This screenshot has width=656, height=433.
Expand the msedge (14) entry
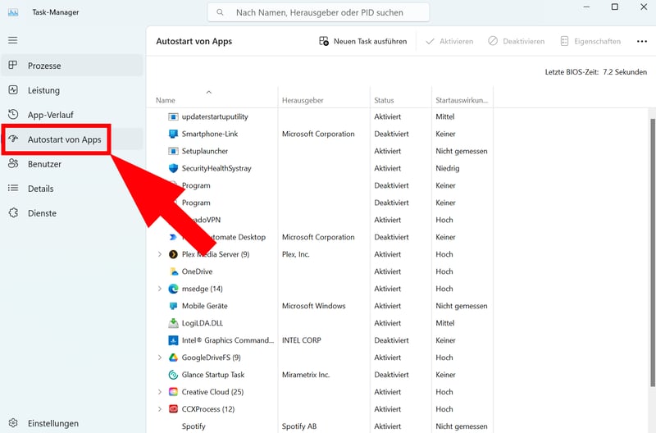click(x=160, y=289)
